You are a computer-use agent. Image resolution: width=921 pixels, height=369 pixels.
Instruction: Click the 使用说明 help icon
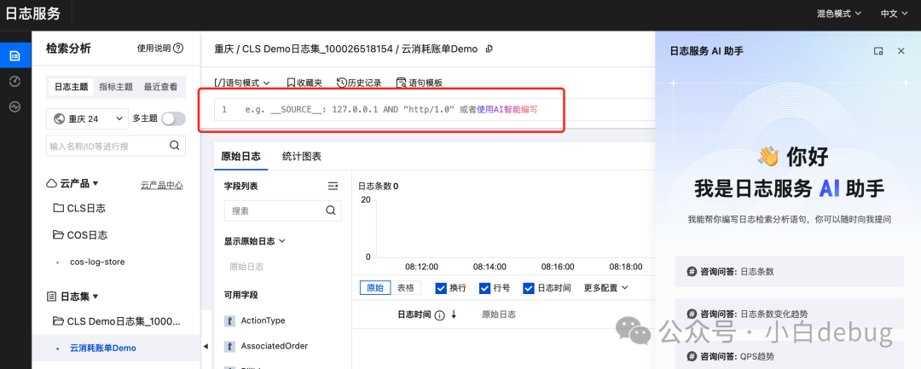click(x=178, y=48)
